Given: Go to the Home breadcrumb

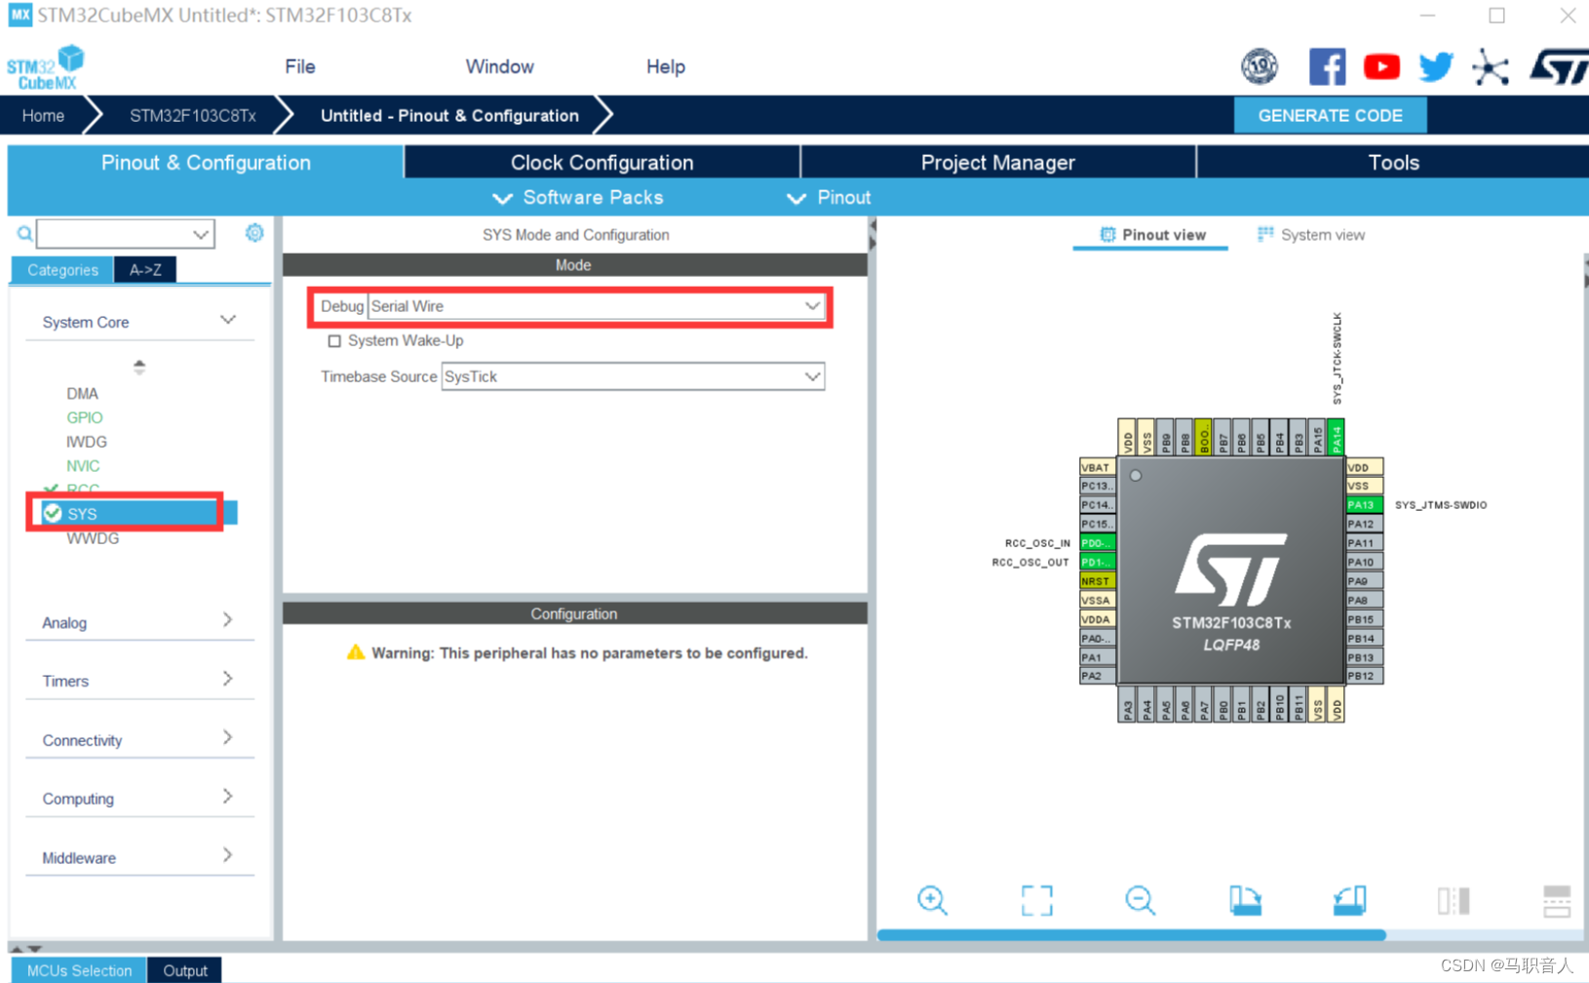Looking at the screenshot, I should click(x=43, y=115).
